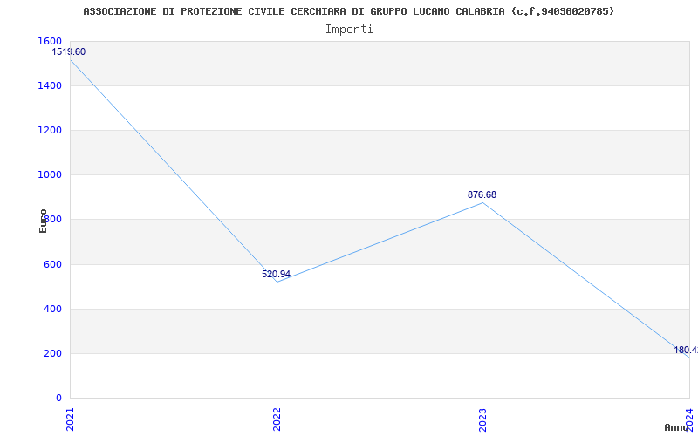Click the 1600 y-axis tick label

tap(50, 41)
